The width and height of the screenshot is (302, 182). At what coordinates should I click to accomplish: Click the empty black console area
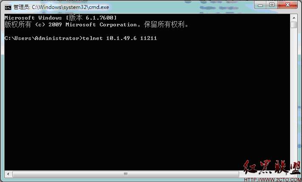pos(147,104)
